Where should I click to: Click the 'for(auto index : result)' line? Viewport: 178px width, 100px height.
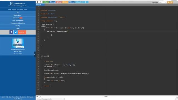tap(54, 77)
